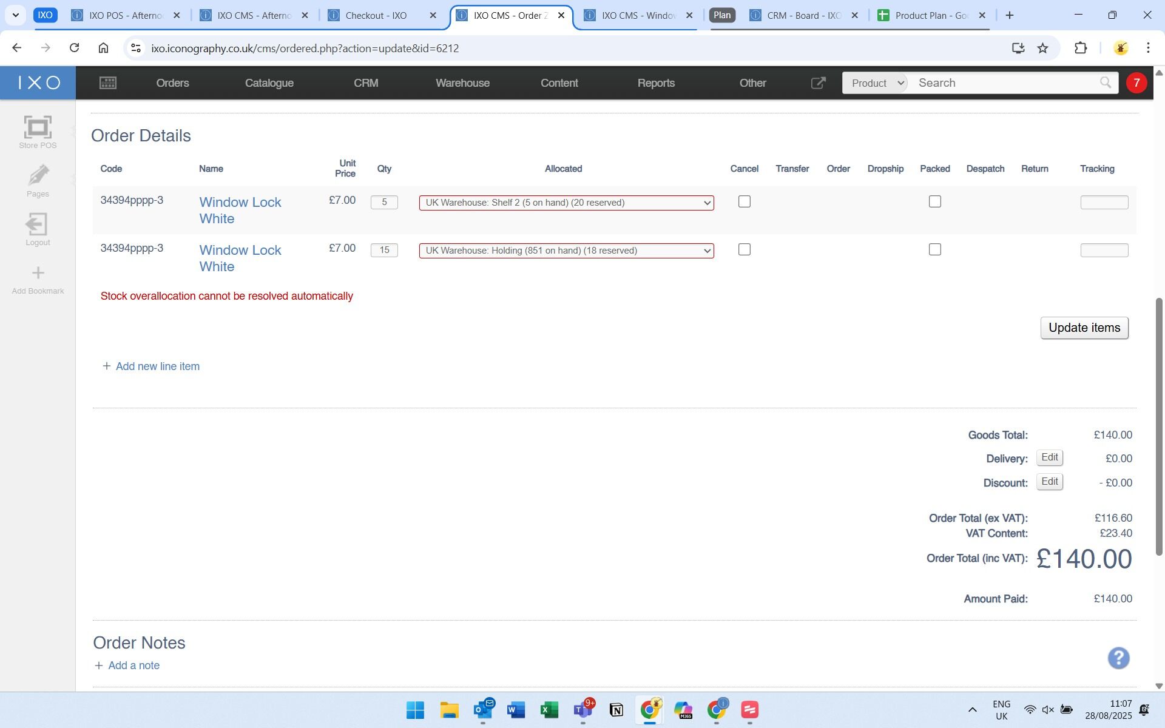Expand the Shelf 2 allocation dropdown
The height and width of the screenshot is (728, 1165).
point(566,203)
